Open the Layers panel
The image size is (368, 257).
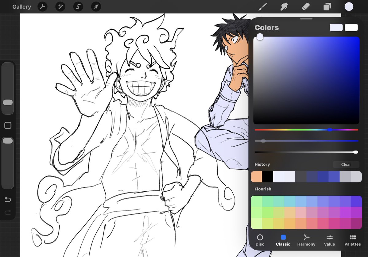tap(327, 6)
